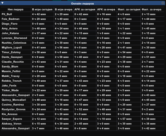Click Aleksey_Voron's 2 ч 45 мин AFK today
This screenshot has width=166, height=136.
click(x=81, y=124)
